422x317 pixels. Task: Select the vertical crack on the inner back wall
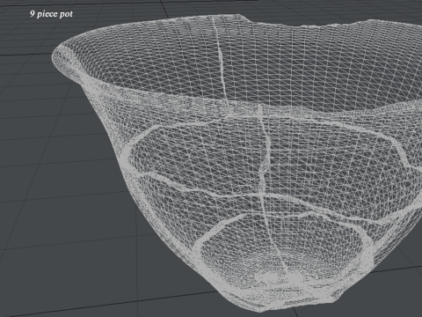(x=222, y=60)
